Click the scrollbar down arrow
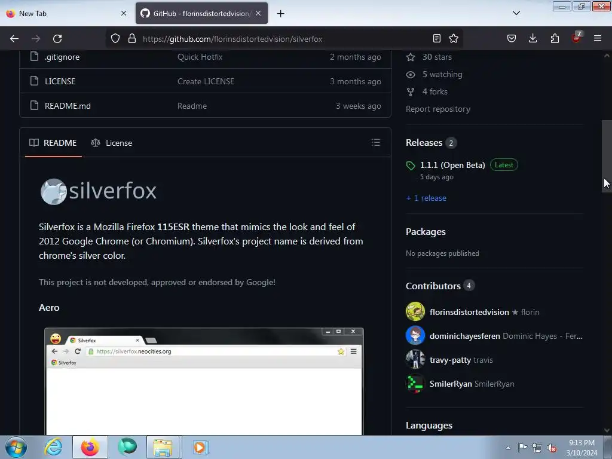 [x=607, y=430]
